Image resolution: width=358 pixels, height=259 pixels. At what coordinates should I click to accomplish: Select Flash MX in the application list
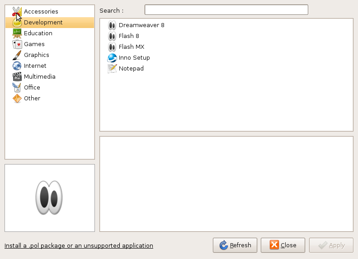point(132,47)
